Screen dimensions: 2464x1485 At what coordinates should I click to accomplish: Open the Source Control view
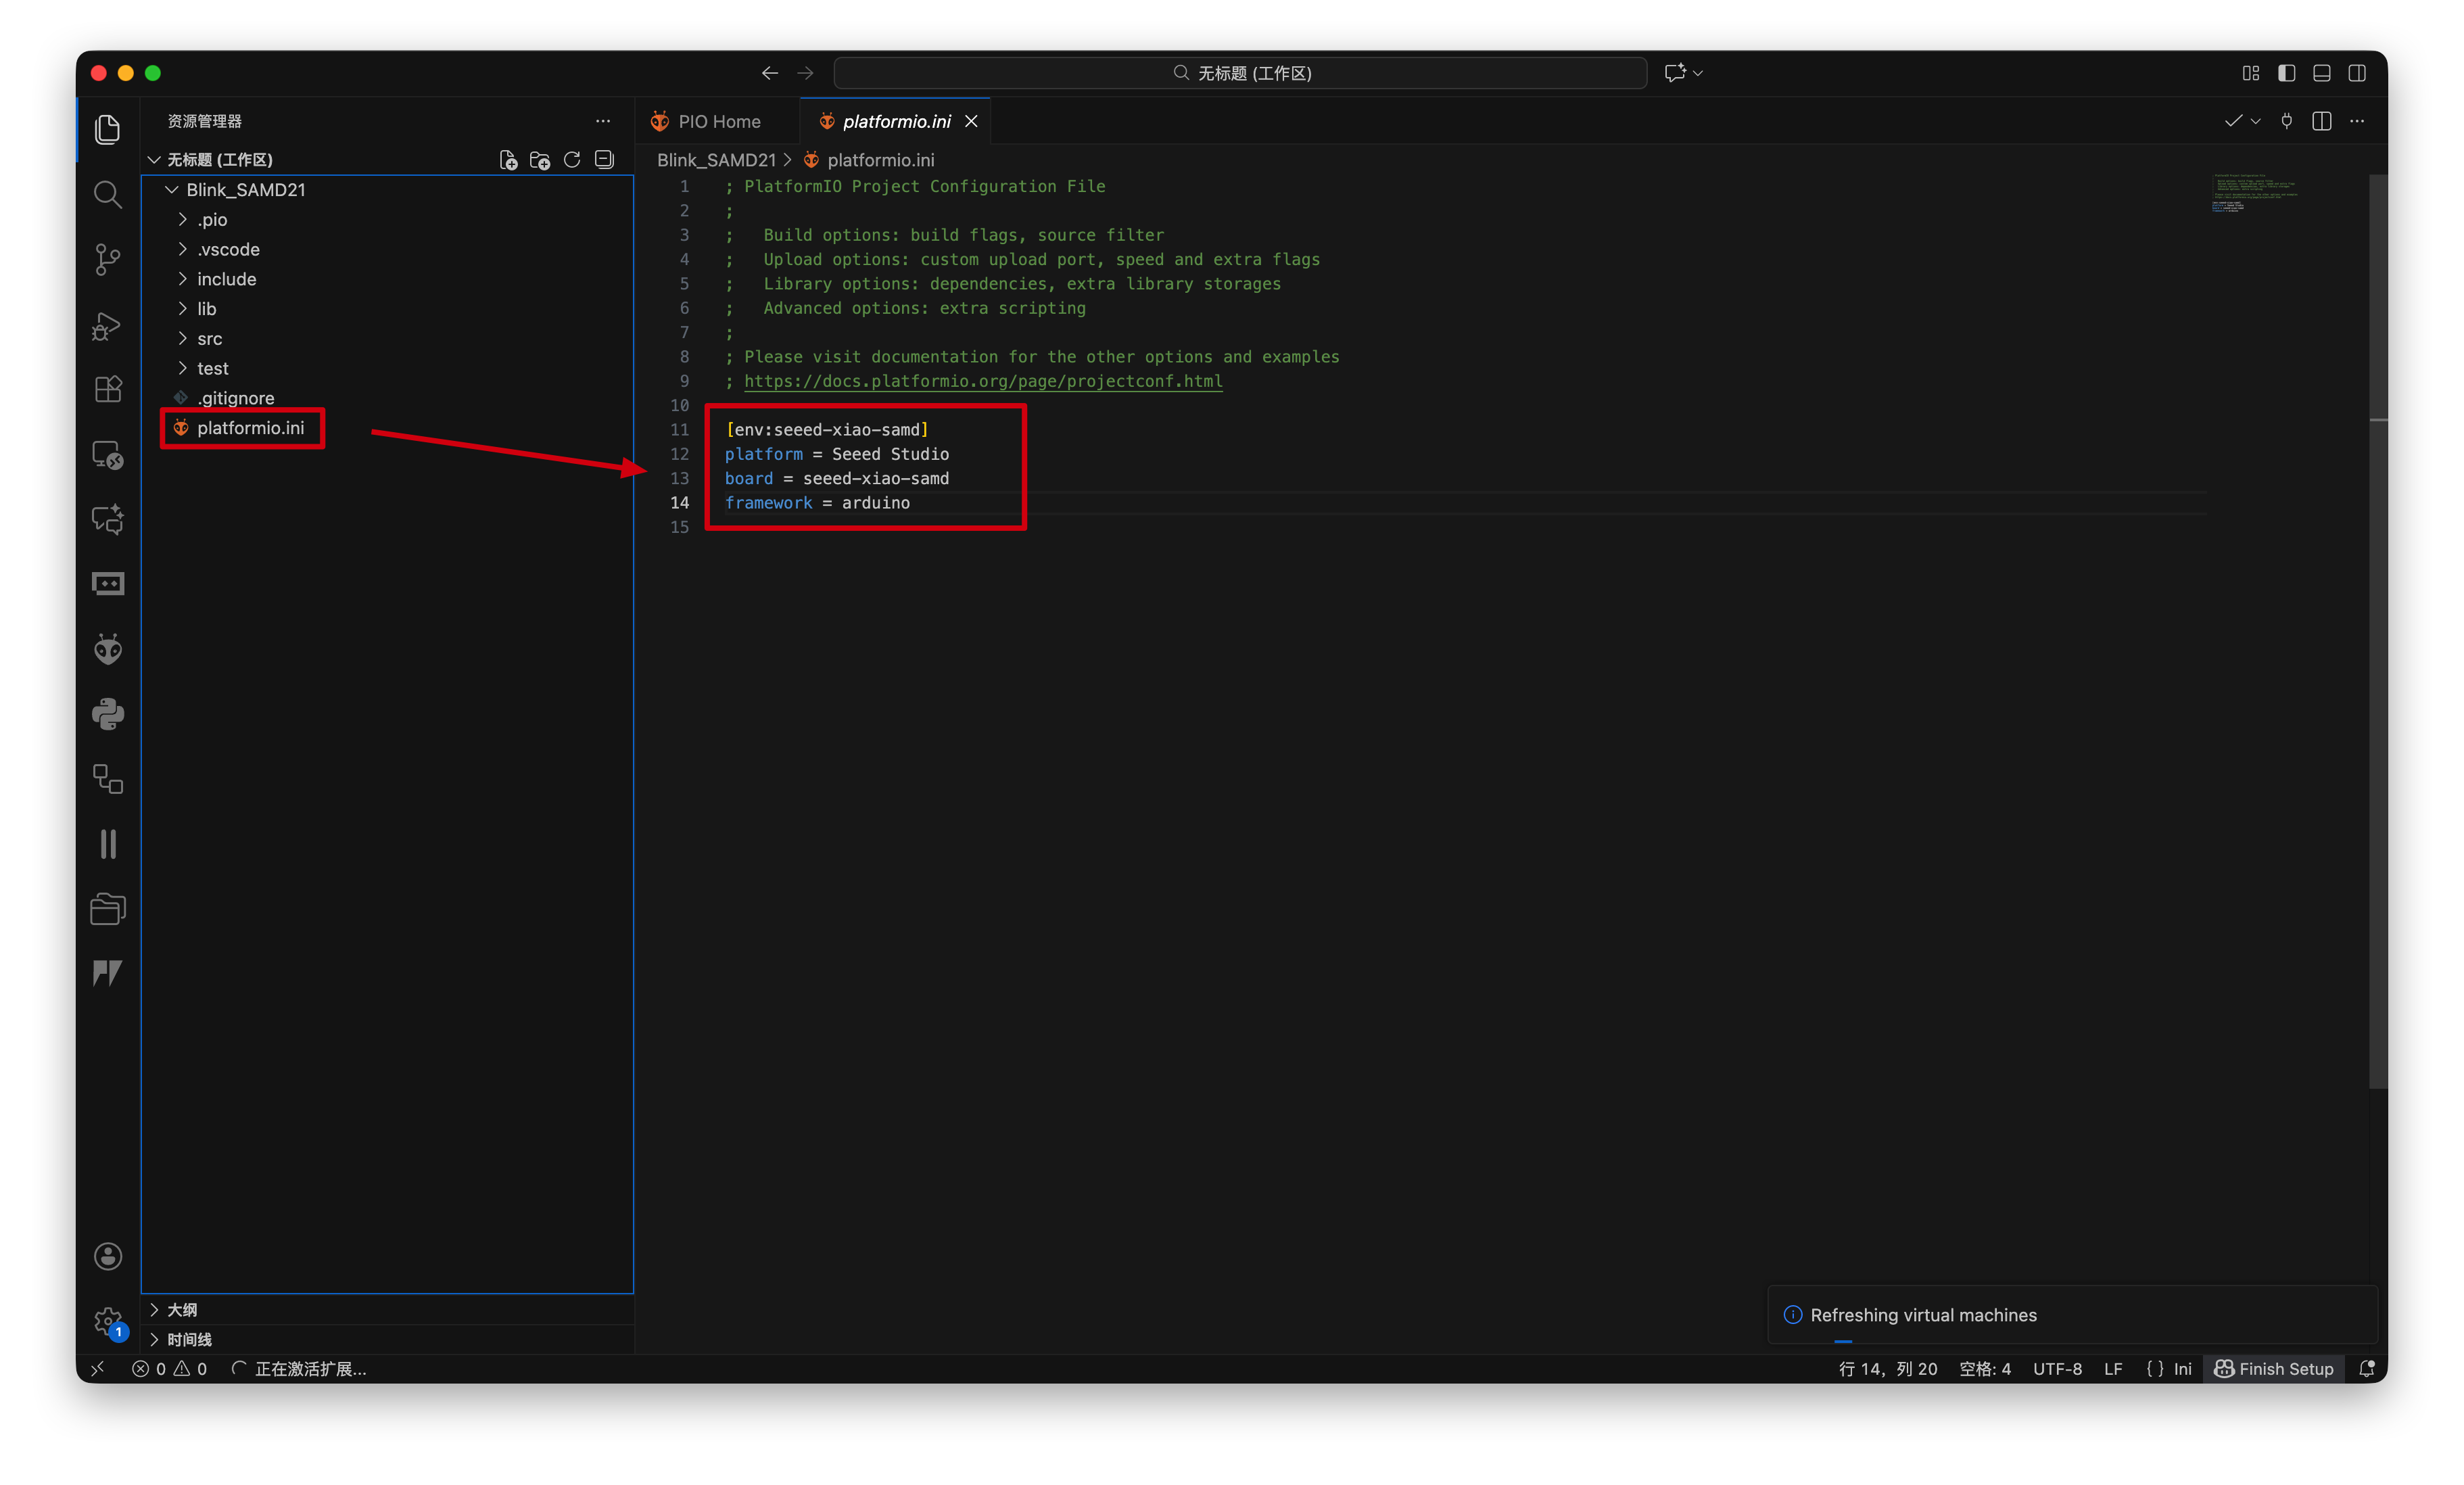tap(107, 259)
